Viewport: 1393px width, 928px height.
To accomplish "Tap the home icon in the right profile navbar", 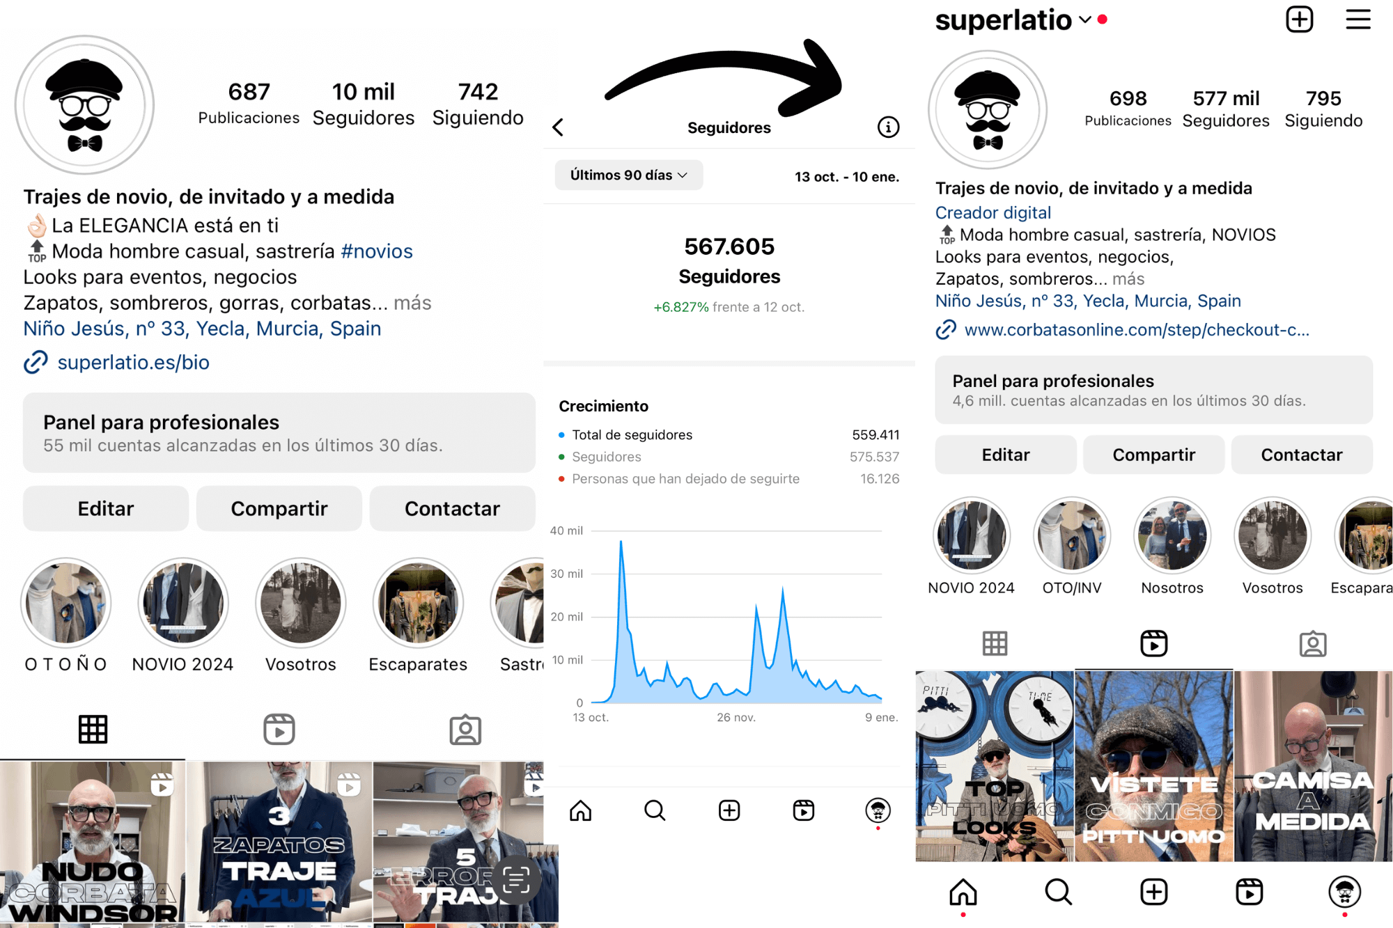I will coord(963,892).
